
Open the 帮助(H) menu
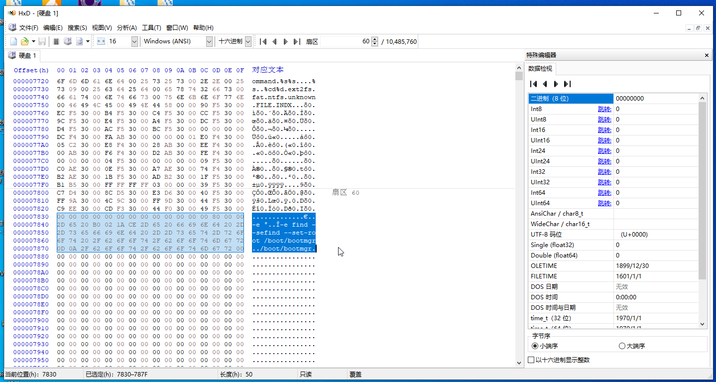tap(203, 28)
